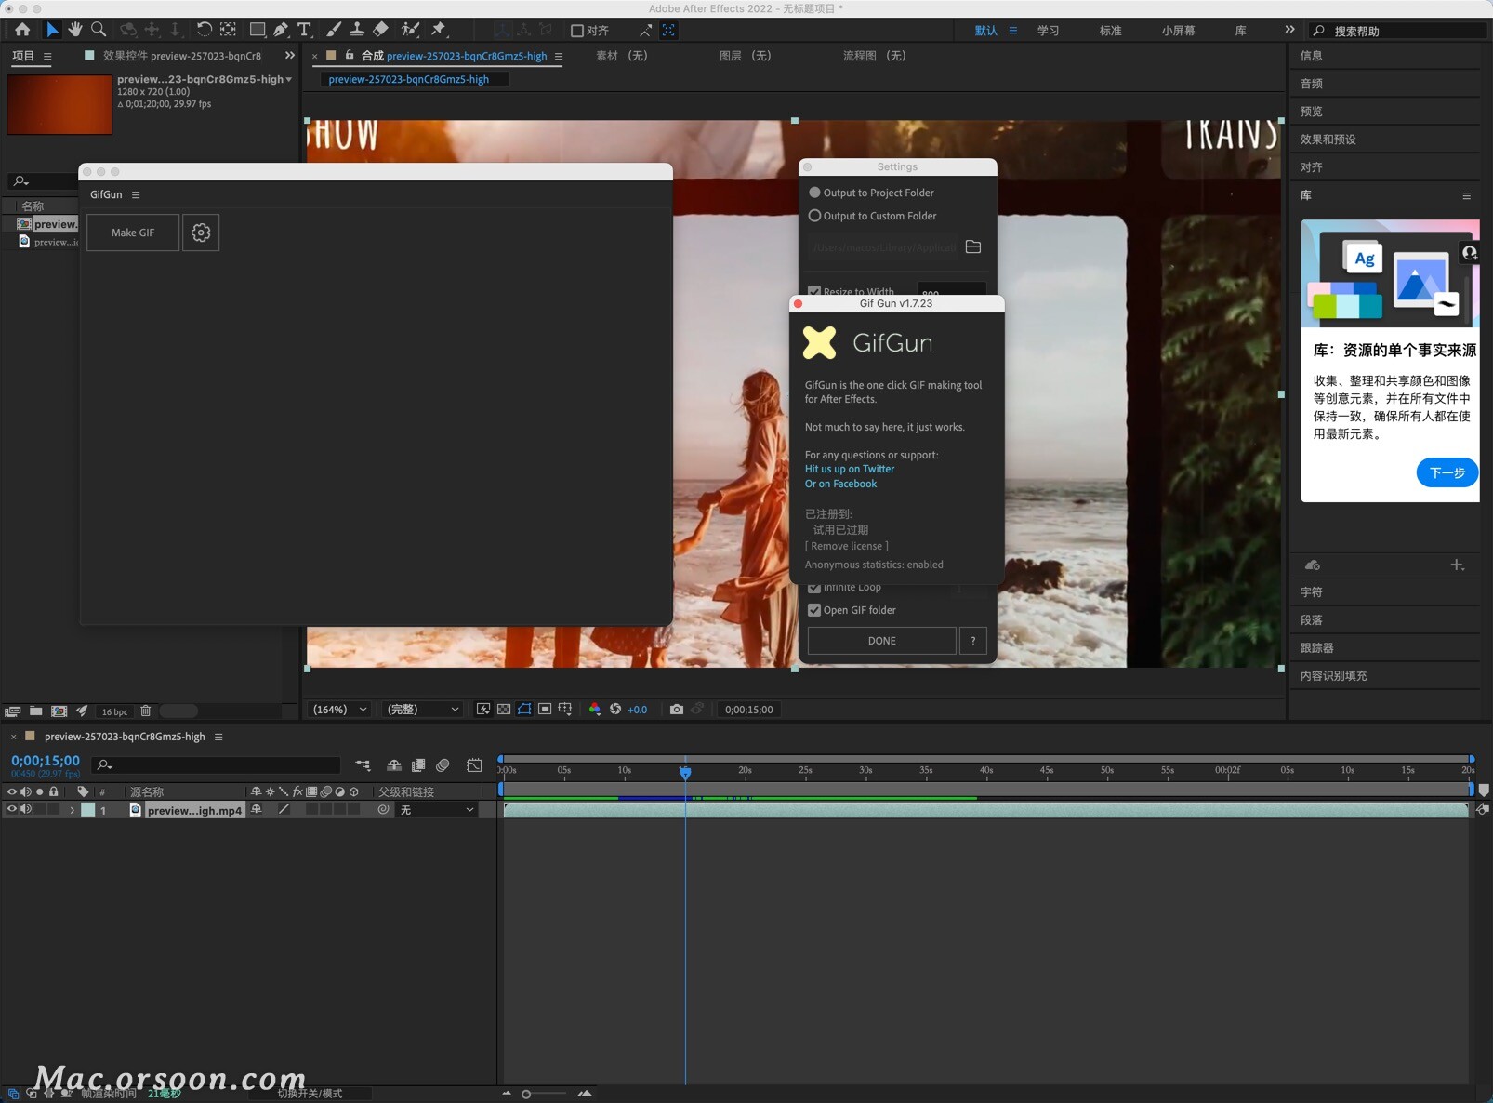Enable motion blur icon in timeline header
1493x1103 pixels.
coord(443,765)
